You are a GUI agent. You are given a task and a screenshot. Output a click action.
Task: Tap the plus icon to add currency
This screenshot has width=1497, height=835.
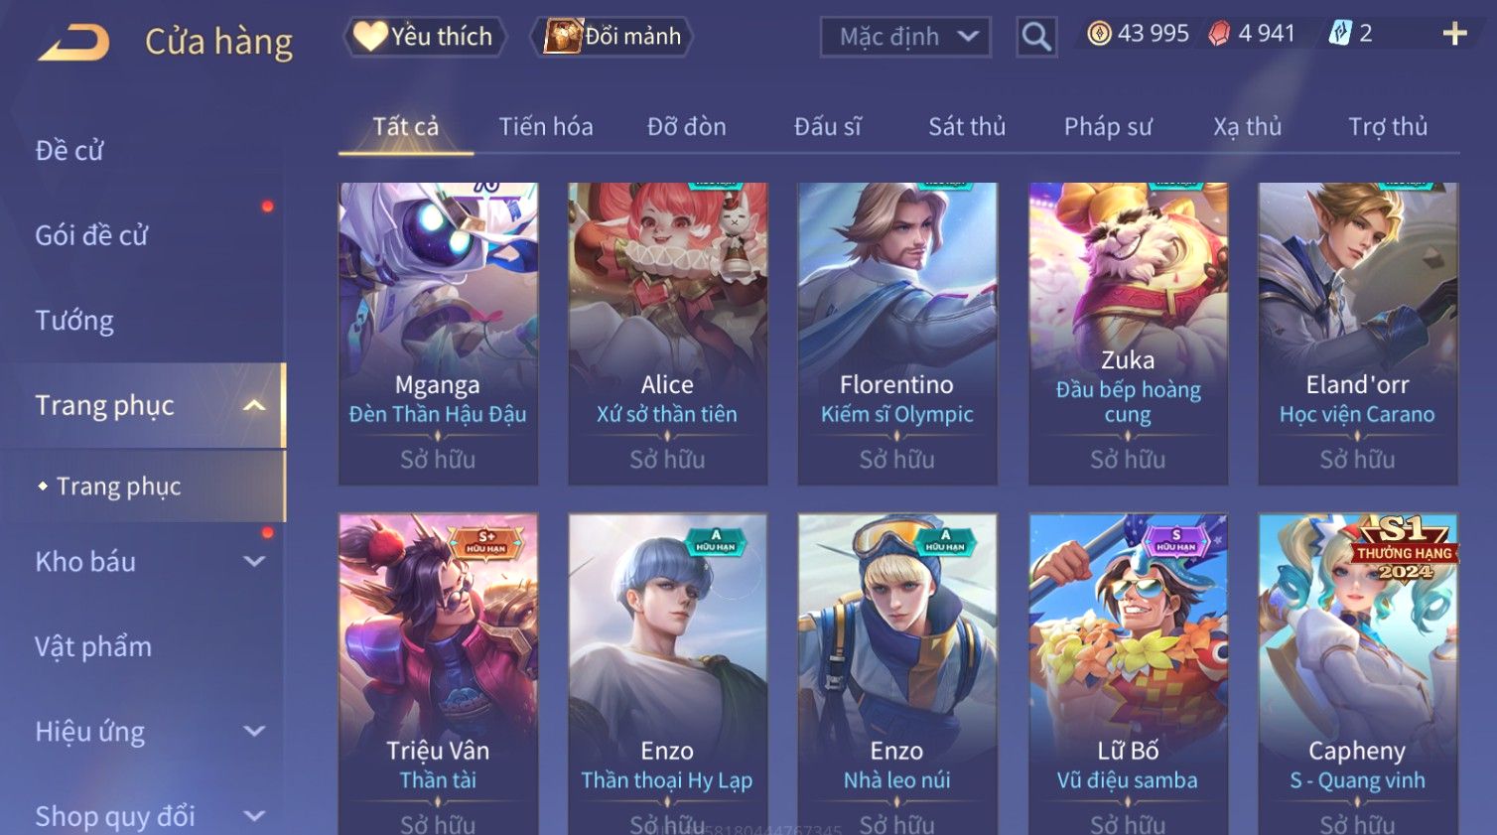[1454, 34]
